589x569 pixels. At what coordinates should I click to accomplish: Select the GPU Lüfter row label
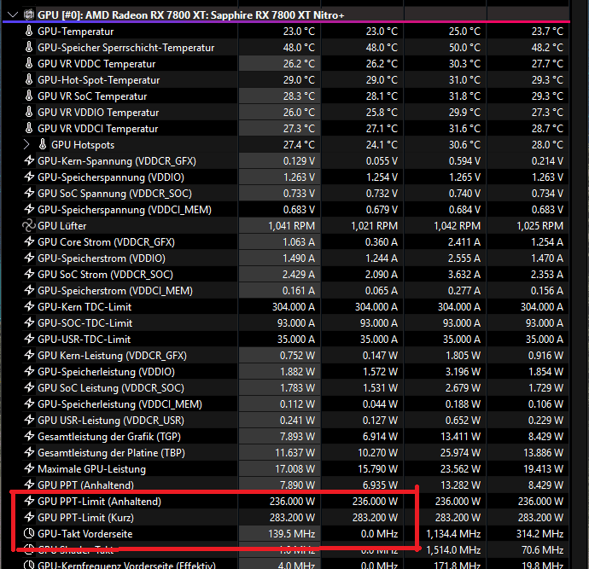[62, 226]
